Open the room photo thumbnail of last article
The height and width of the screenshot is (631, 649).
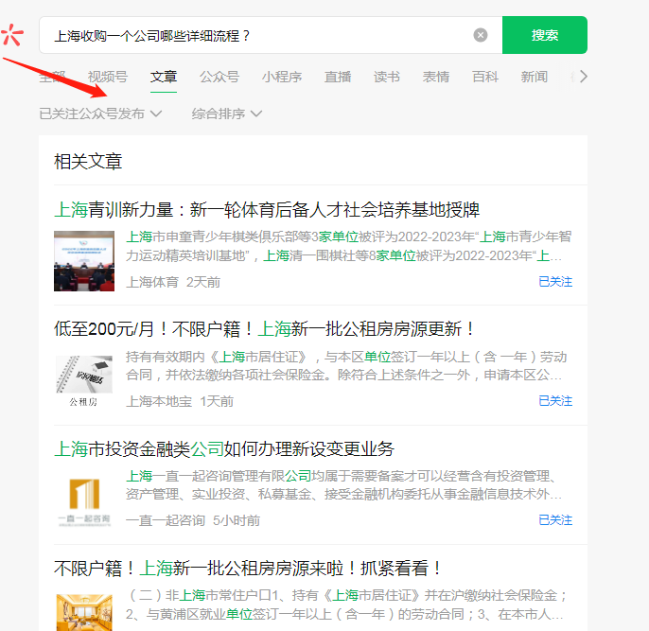click(x=84, y=612)
